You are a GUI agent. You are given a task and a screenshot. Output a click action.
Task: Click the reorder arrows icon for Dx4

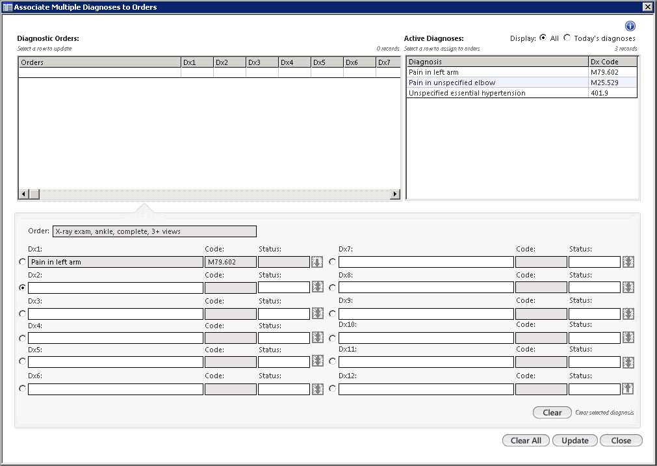coord(317,337)
